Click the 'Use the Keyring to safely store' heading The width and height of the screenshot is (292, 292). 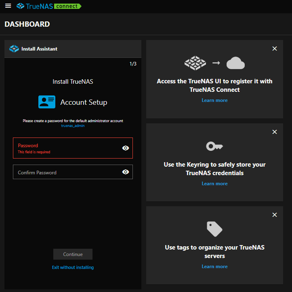click(214, 169)
